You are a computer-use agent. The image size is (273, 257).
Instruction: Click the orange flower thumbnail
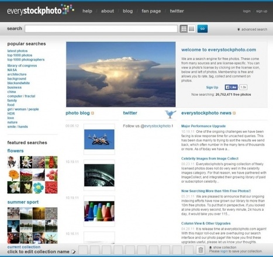click(x=13, y=175)
